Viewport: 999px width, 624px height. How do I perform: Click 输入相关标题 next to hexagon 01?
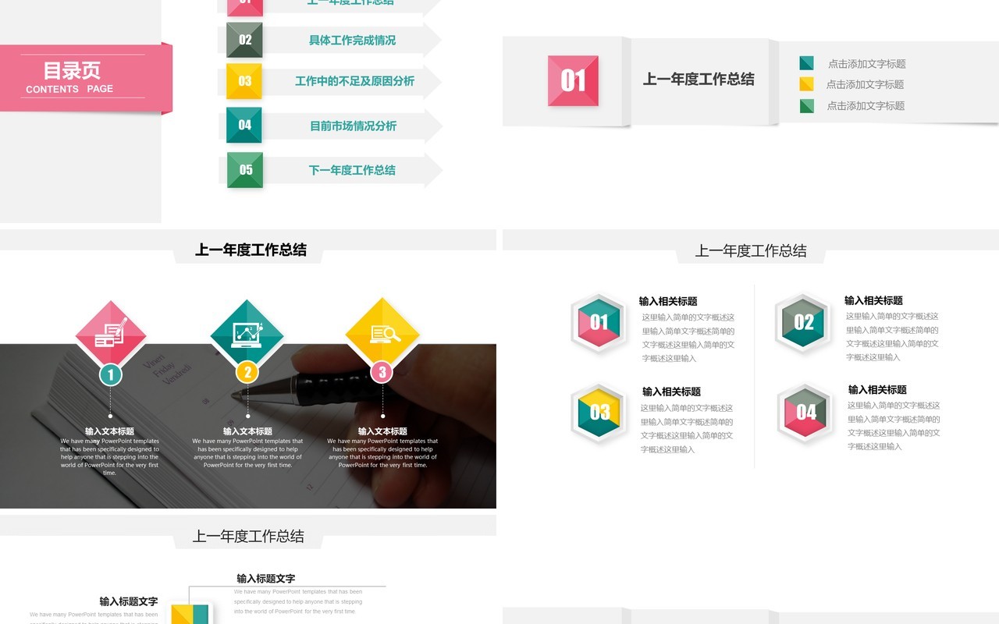(x=668, y=301)
